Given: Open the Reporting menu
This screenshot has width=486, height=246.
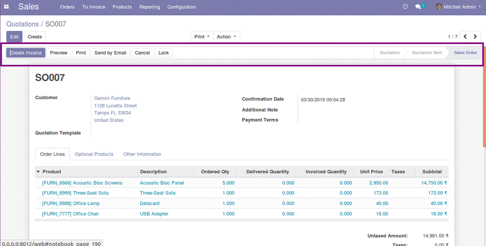Looking at the screenshot, I should (150, 7).
